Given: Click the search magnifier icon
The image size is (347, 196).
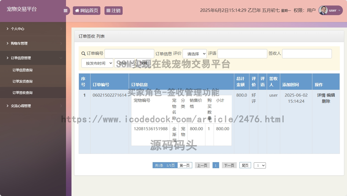Looking at the screenshot, I should 84,53.
